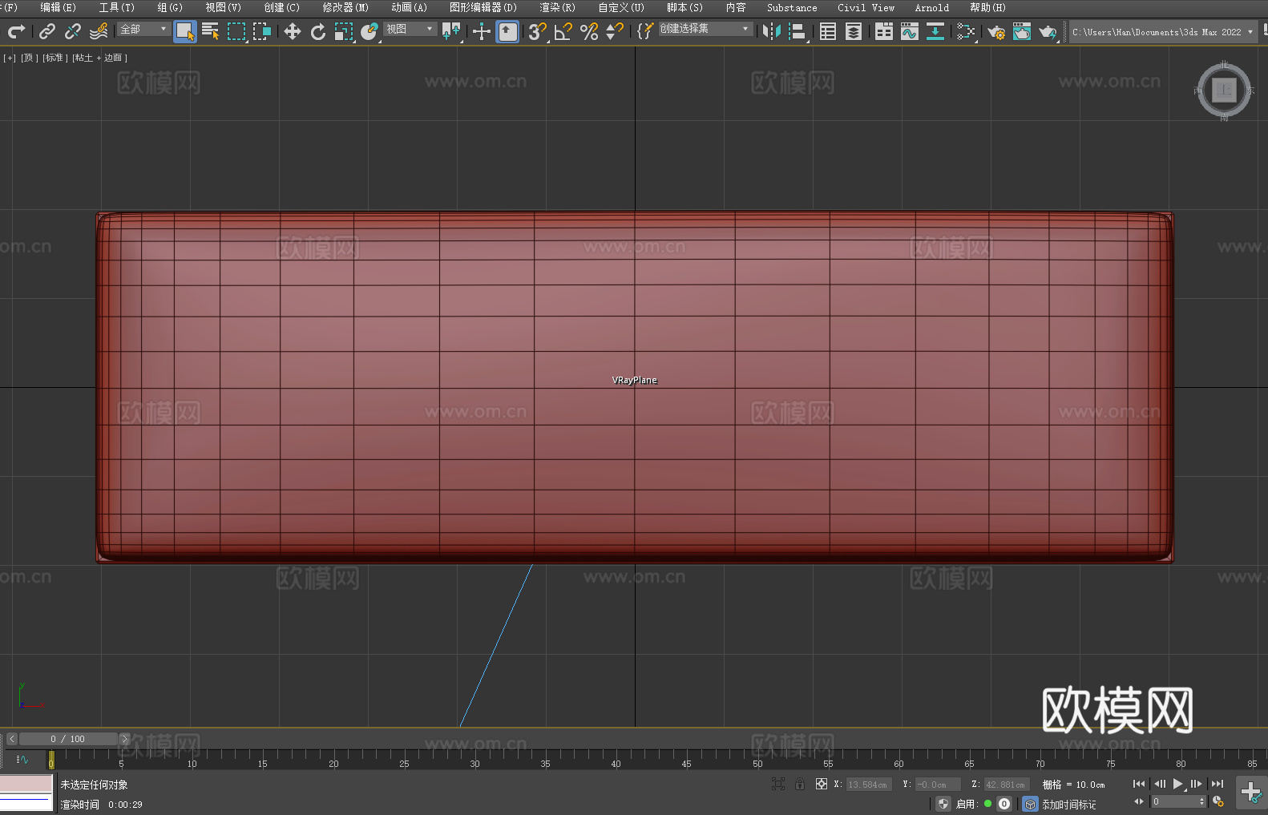Click the Use Pivot Point Center icon
This screenshot has height=815, width=1268.
tap(451, 31)
